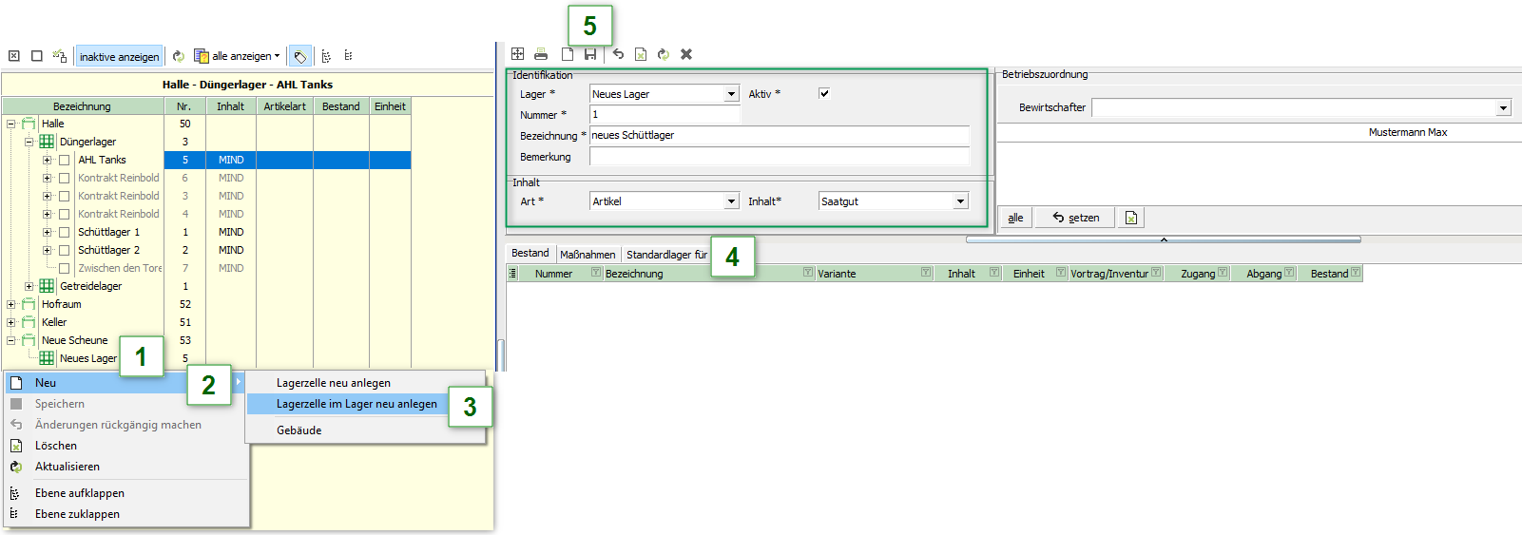
Task: Tick the checkbox beside Schüttlager 1
Action: (x=65, y=232)
